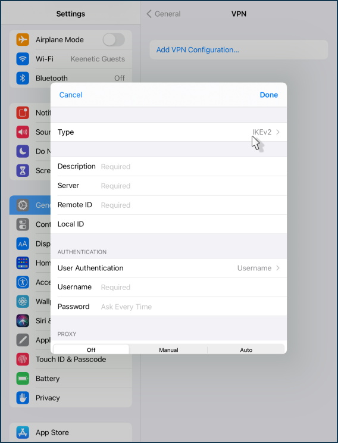The image size is (338, 443).
Task: Click the General gear icon
Action: pos(23,205)
